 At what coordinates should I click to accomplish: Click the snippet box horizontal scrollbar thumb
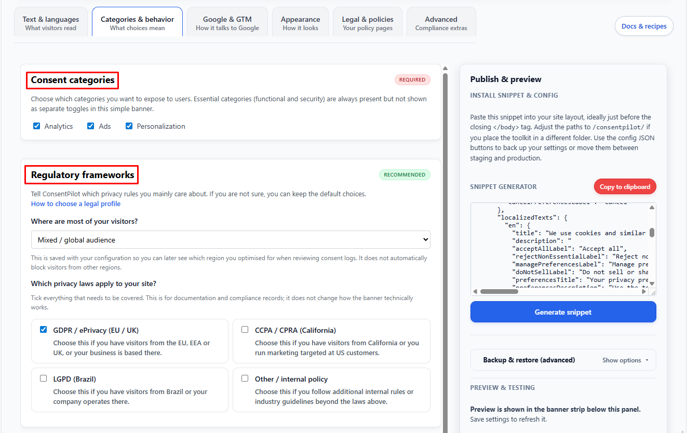click(x=499, y=291)
